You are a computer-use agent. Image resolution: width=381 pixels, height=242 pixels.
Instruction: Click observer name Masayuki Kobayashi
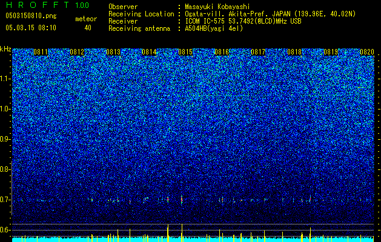(x=217, y=7)
